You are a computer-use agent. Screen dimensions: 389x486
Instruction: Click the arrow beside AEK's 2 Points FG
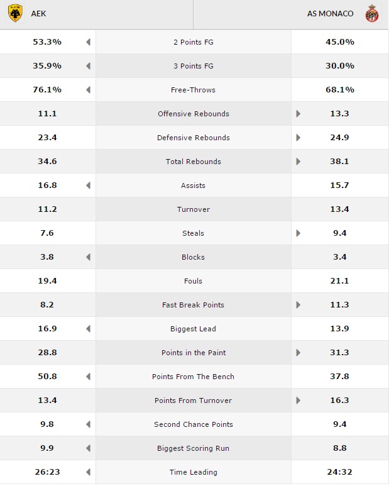click(x=89, y=42)
